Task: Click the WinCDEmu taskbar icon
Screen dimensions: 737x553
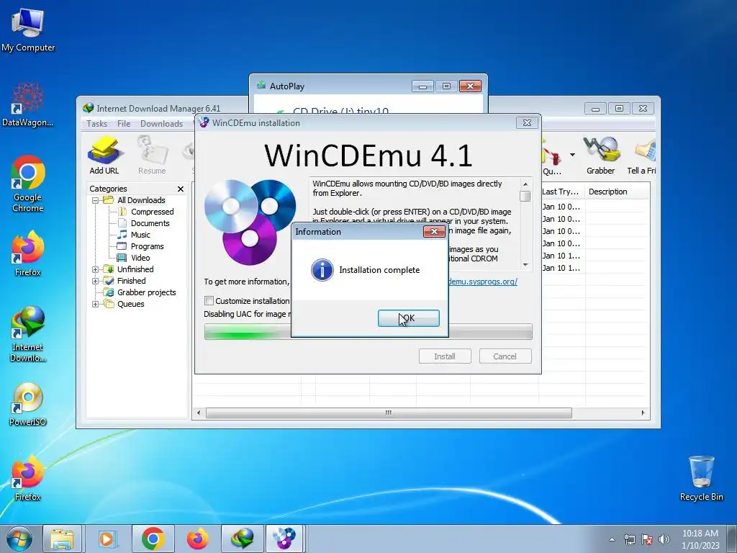Action: pos(286,539)
